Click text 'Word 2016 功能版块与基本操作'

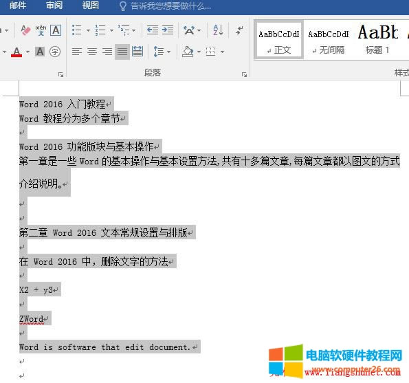pyautogui.click(x=87, y=147)
